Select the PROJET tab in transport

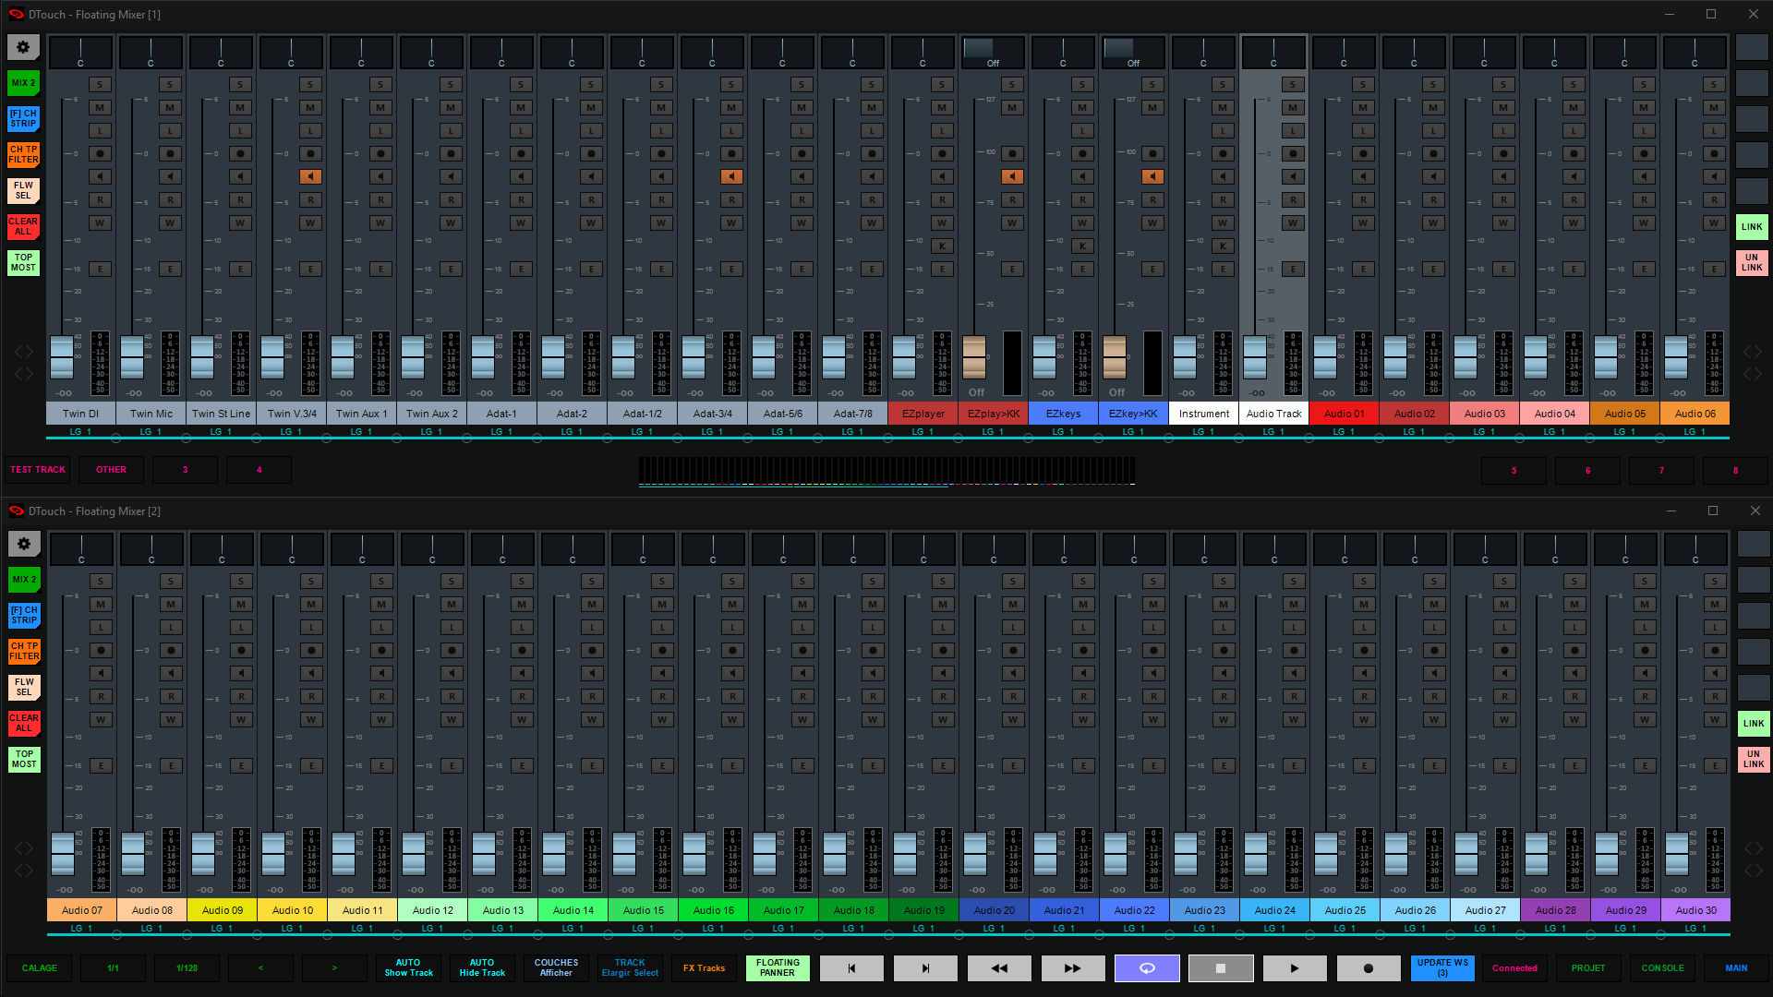(1586, 967)
